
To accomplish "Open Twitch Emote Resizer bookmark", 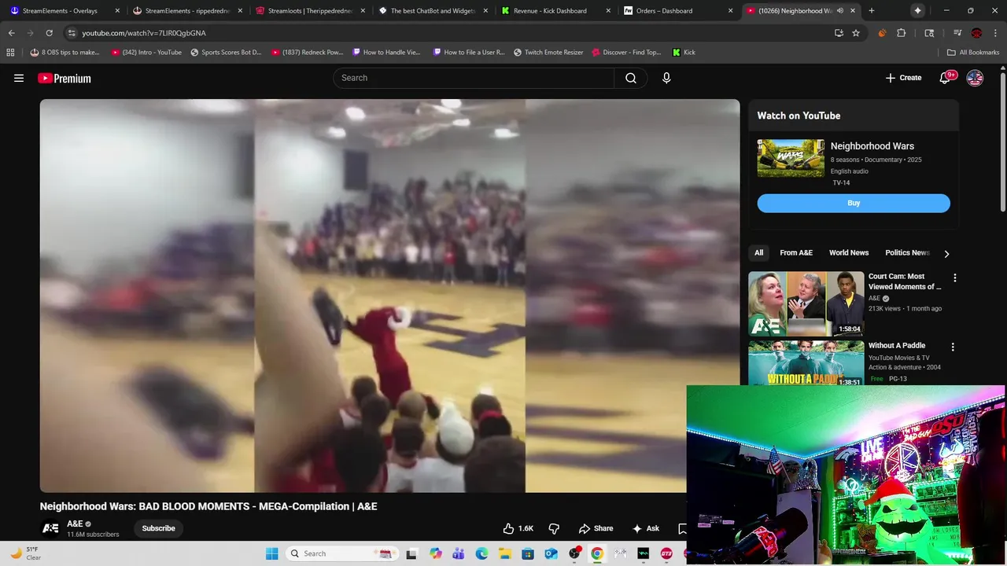I will (548, 52).
